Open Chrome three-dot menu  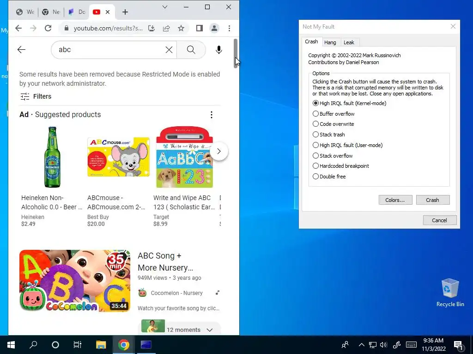tap(229, 28)
